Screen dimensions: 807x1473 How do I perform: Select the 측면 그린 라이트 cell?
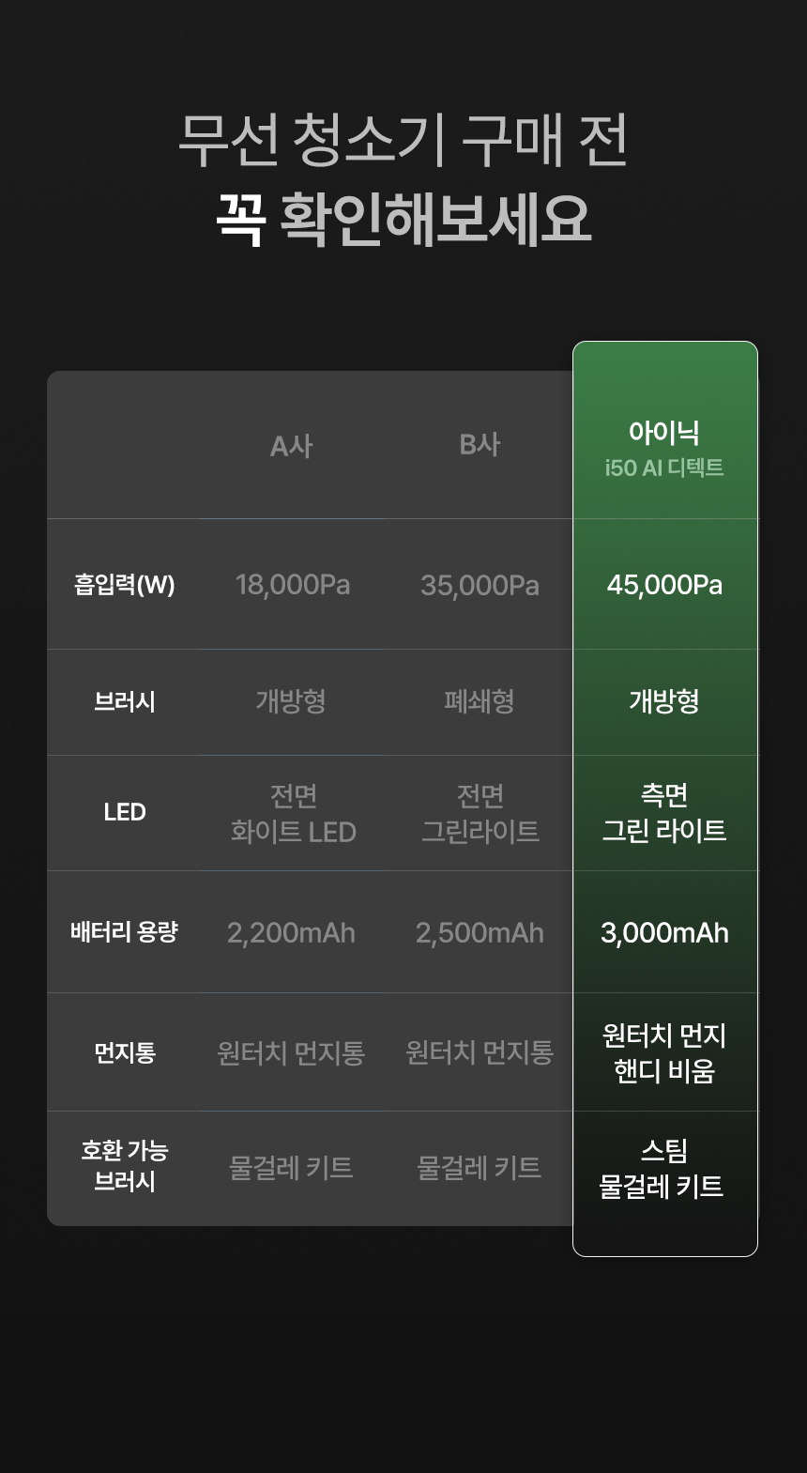[664, 813]
